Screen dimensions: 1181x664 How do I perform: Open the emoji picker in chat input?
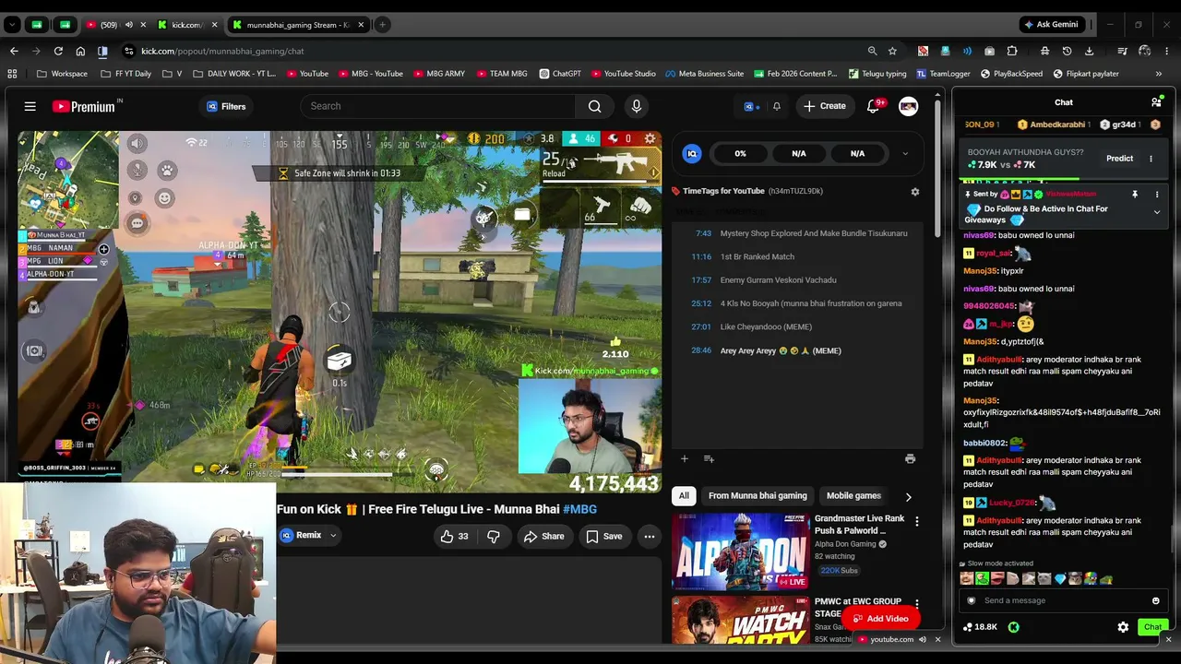click(1155, 601)
